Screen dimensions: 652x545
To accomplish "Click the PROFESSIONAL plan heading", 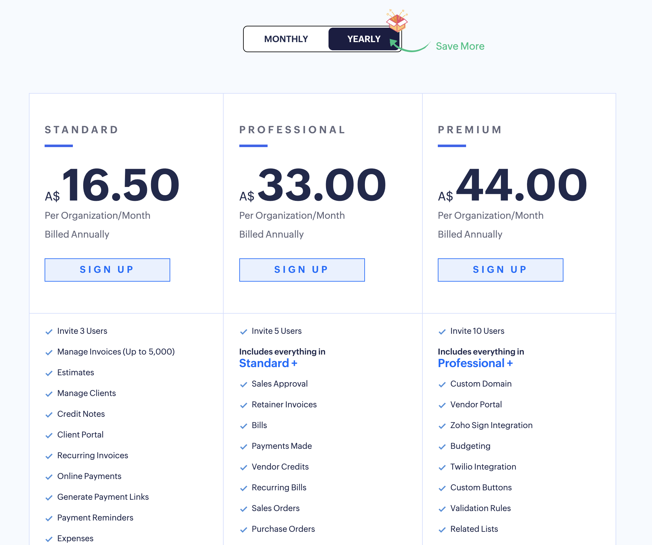I will tap(292, 129).
